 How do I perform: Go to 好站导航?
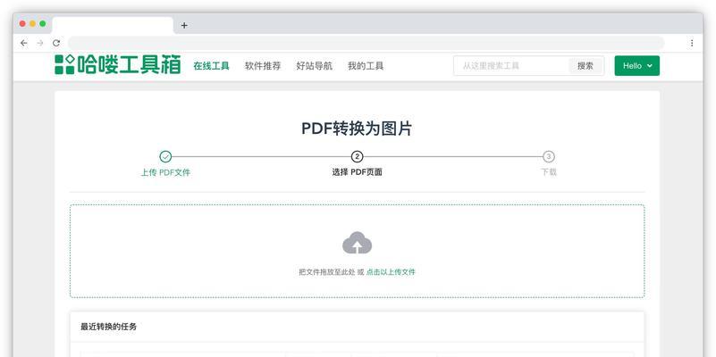(x=314, y=66)
